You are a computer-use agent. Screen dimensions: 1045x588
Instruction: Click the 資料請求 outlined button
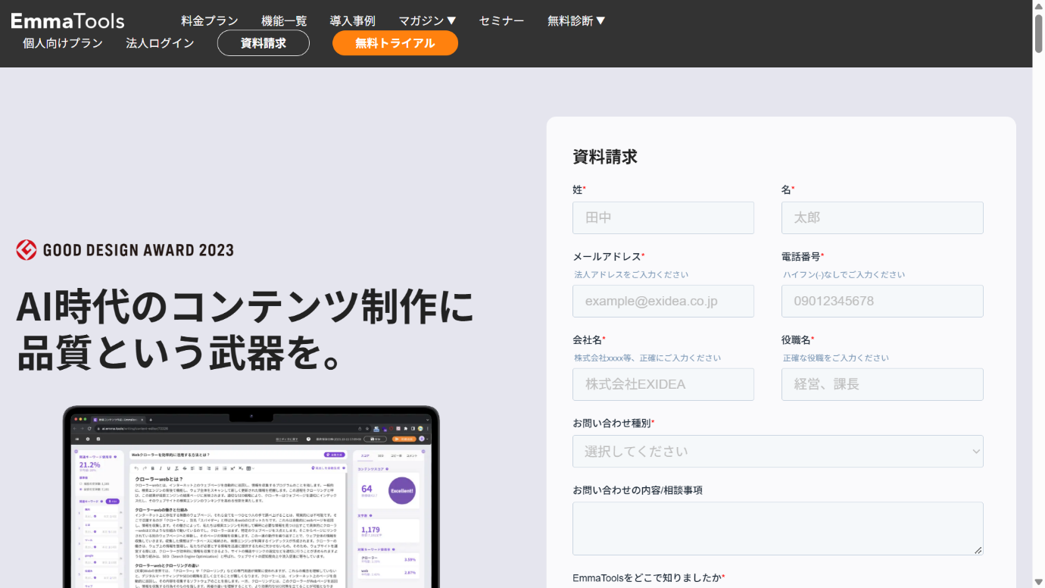click(x=264, y=43)
